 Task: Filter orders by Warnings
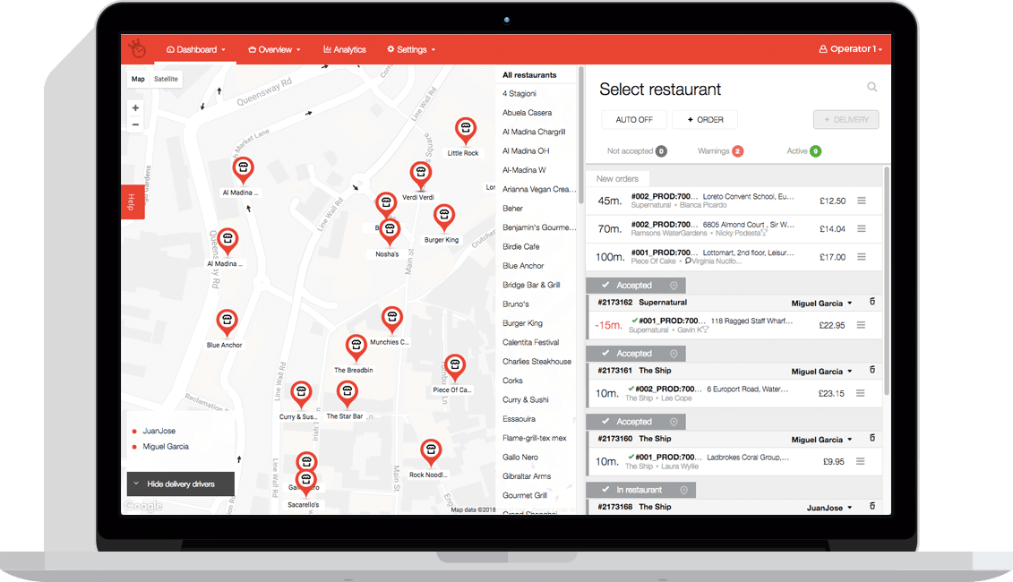(720, 151)
